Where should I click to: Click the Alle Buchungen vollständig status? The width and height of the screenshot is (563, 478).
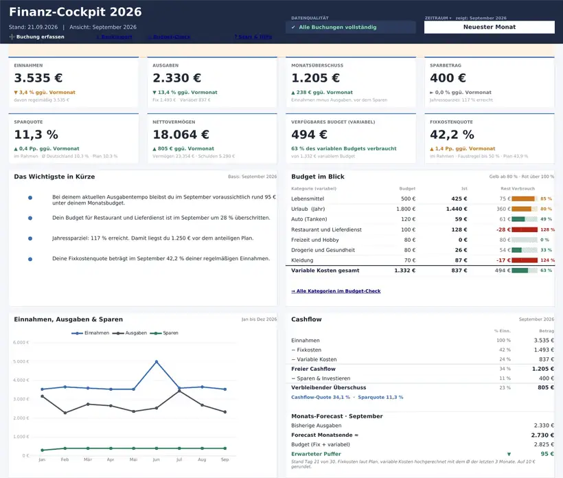click(x=338, y=27)
